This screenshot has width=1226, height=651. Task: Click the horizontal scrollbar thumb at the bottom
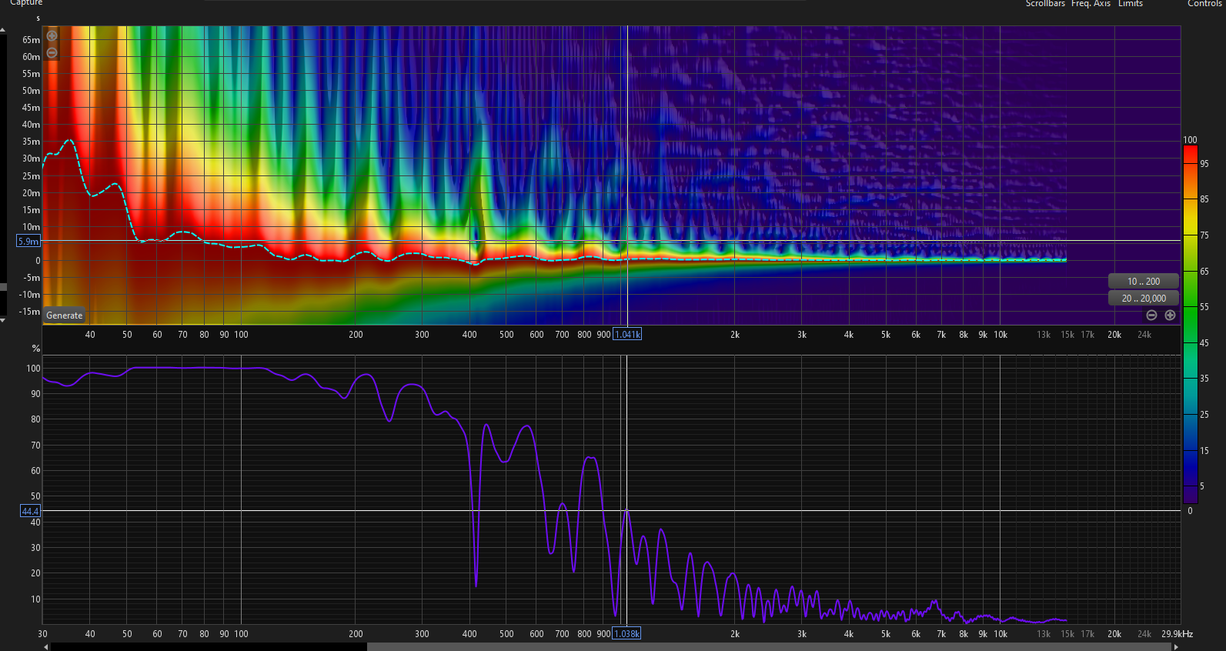pos(208,646)
